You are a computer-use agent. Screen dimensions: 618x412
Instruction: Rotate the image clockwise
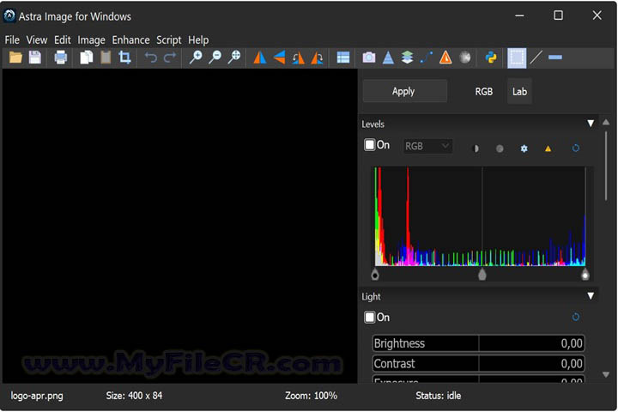[318, 58]
